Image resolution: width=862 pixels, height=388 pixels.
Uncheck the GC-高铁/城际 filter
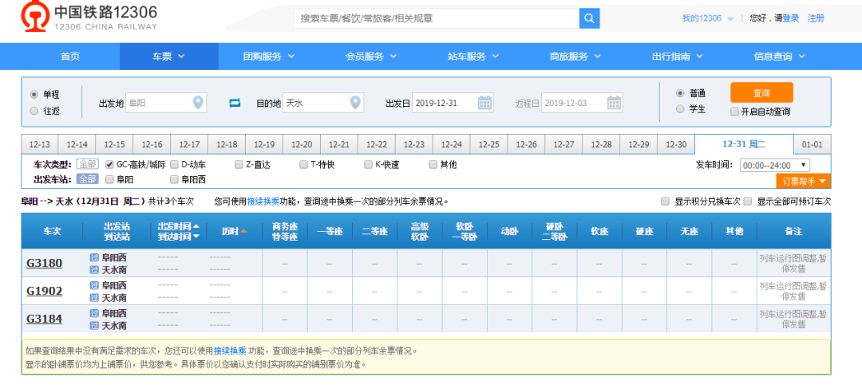(109, 164)
